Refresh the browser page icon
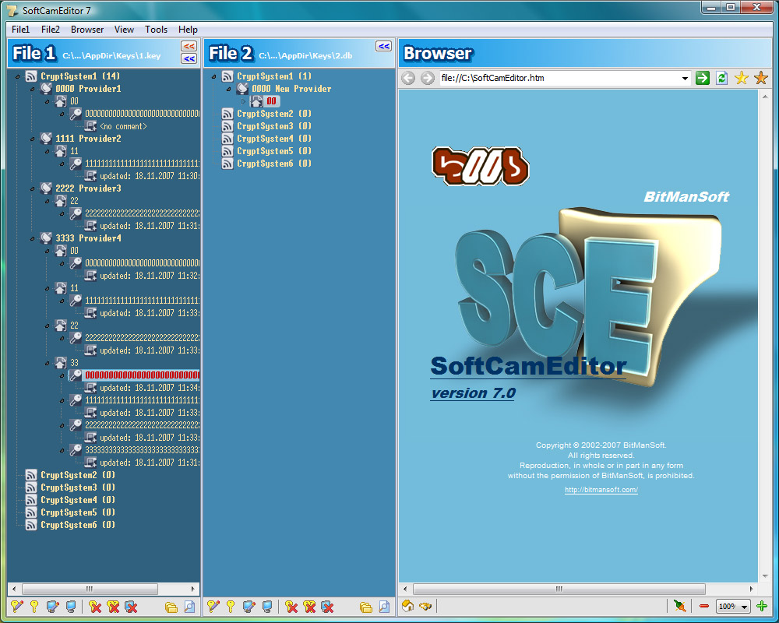779x623 pixels. coord(722,78)
